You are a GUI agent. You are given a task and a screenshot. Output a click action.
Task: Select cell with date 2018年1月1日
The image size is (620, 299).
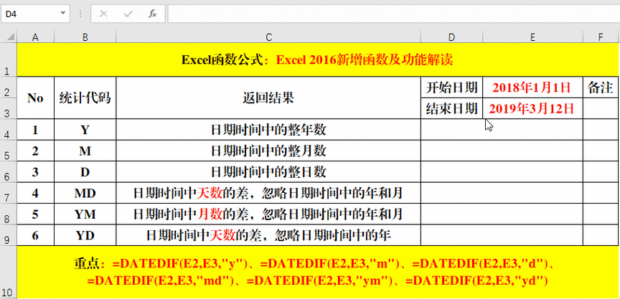coord(532,87)
